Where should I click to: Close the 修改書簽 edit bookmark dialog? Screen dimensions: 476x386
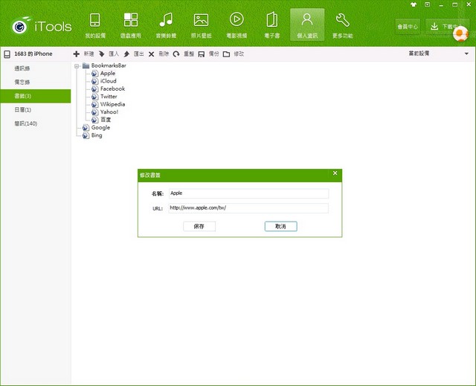[x=335, y=173]
